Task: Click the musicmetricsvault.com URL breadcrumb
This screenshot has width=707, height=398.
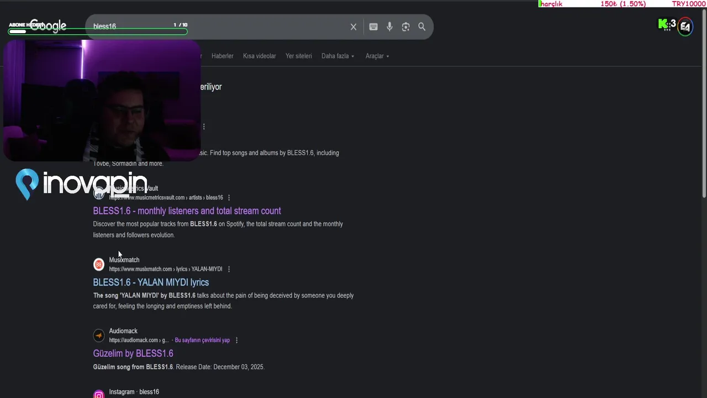Action: (x=166, y=198)
